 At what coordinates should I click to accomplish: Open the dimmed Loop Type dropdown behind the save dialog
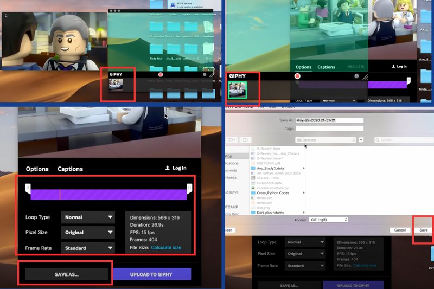[305, 242]
